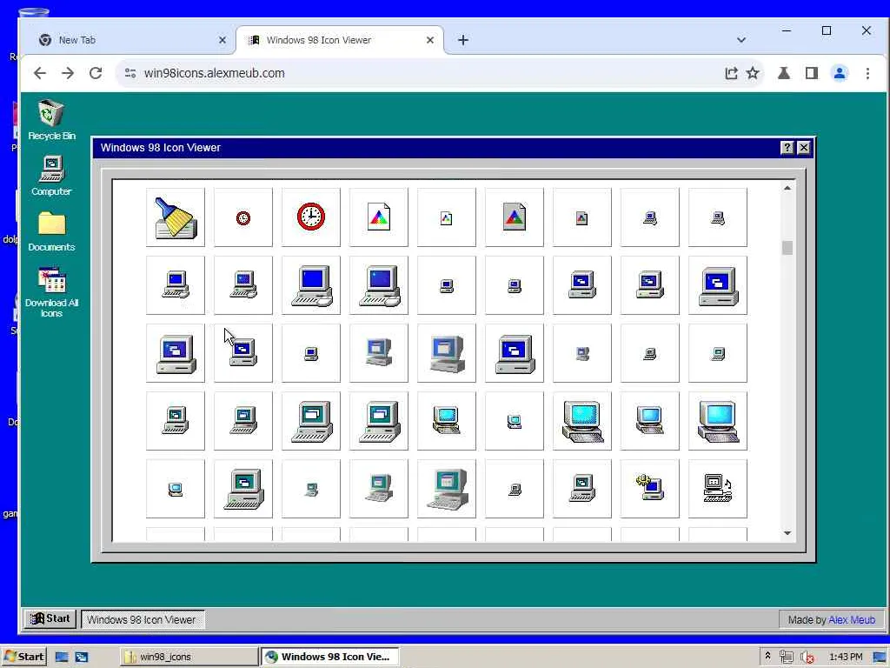Go back with the browser back arrow
The width and height of the screenshot is (890, 668).
tap(40, 73)
